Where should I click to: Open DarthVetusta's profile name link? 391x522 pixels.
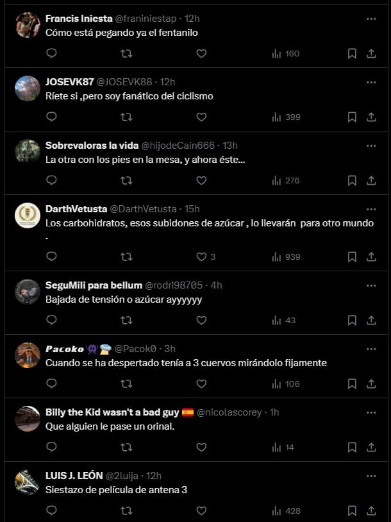click(x=76, y=209)
